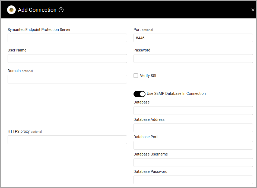Enable the Verify SSL checkbox
Viewport: 257px width, 188px height.
pyautogui.click(x=136, y=76)
